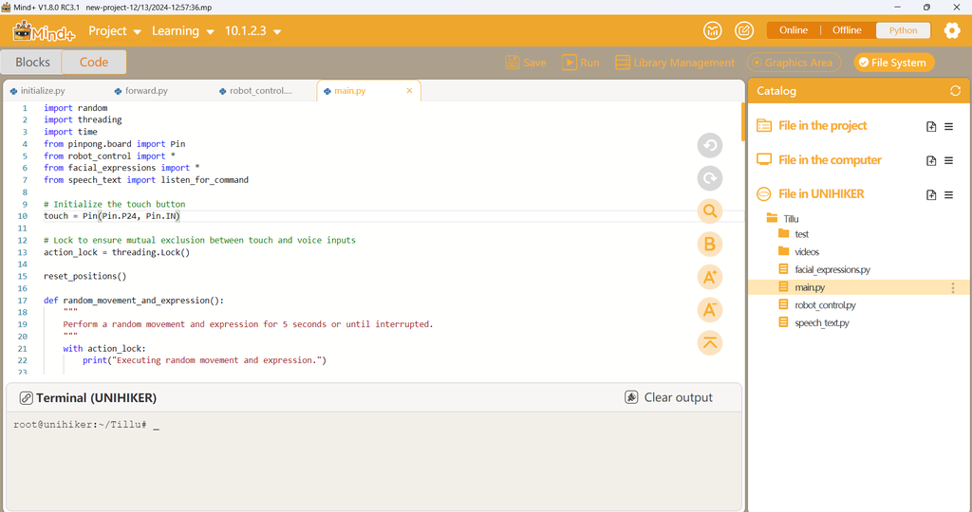Click line number 17 in the gutter

(x=23, y=301)
